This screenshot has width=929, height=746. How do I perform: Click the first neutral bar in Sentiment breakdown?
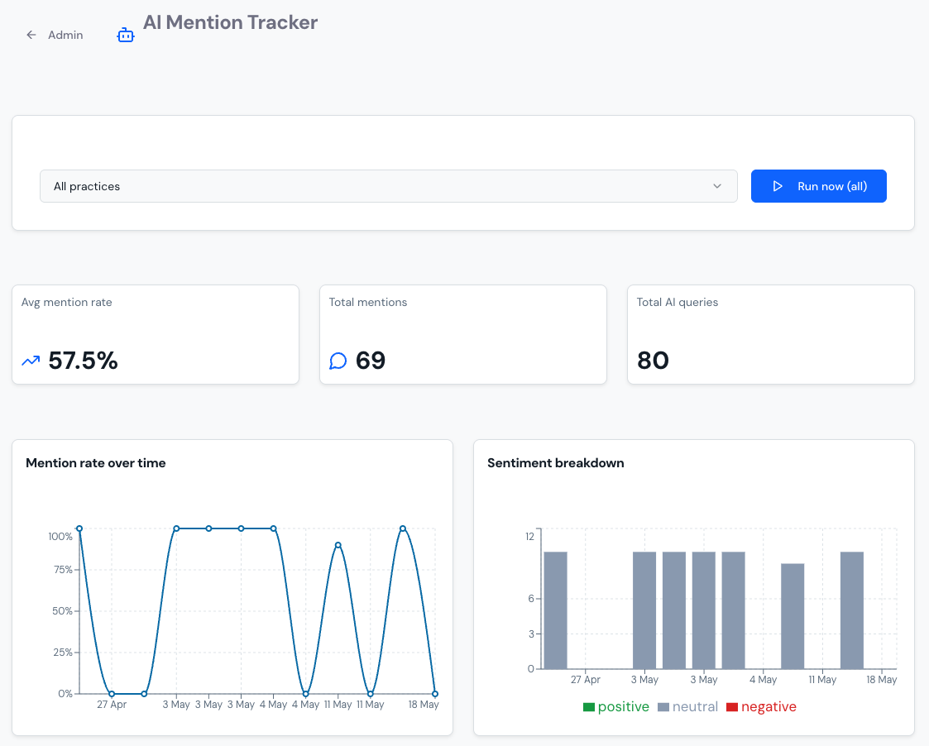(556, 610)
